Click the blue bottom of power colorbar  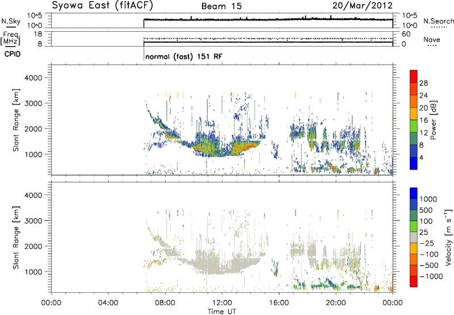point(414,163)
